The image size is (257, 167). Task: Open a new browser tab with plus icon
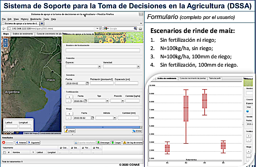[42, 24]
